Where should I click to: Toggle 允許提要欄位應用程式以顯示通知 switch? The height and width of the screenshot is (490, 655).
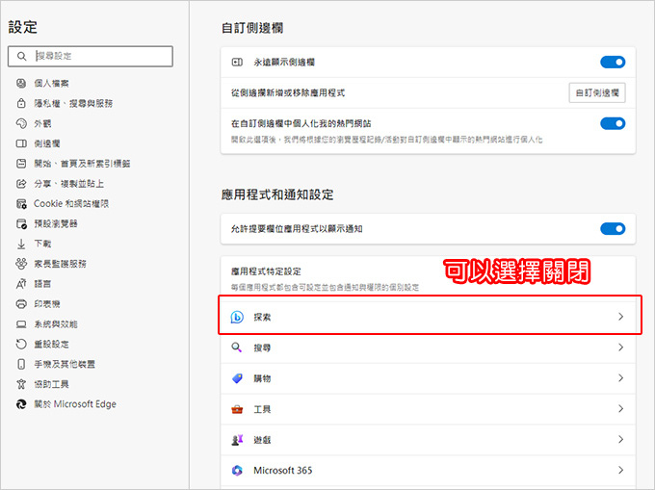pyautogui.click(x=613, y=229)
